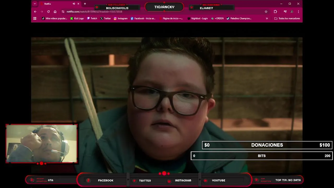Go back to the previous page
This screenshot has width=334, height=188.
tap(35, 11)
